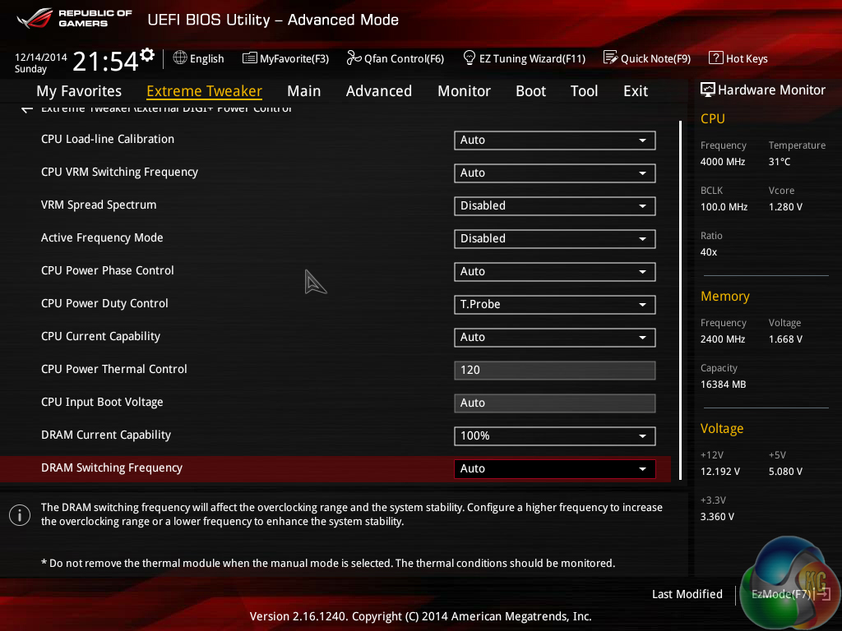Click the Ratio 40x value
This screenshot has height=631, width=842.
[708, 252]
